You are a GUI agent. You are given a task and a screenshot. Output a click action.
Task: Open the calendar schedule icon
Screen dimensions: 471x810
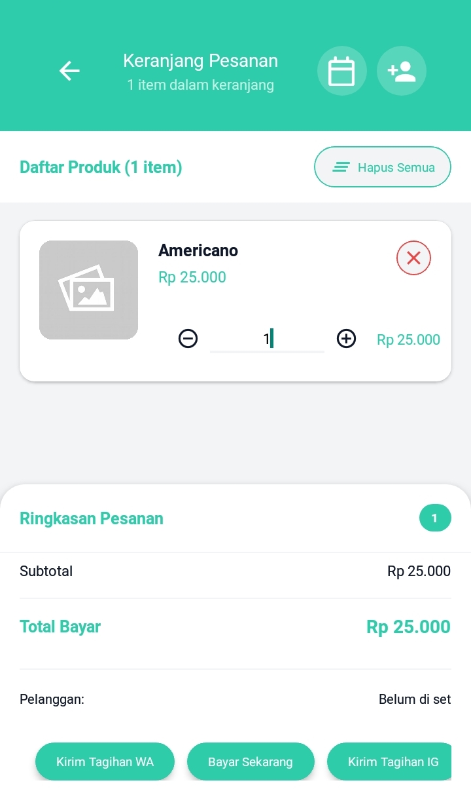coord(341,71)
